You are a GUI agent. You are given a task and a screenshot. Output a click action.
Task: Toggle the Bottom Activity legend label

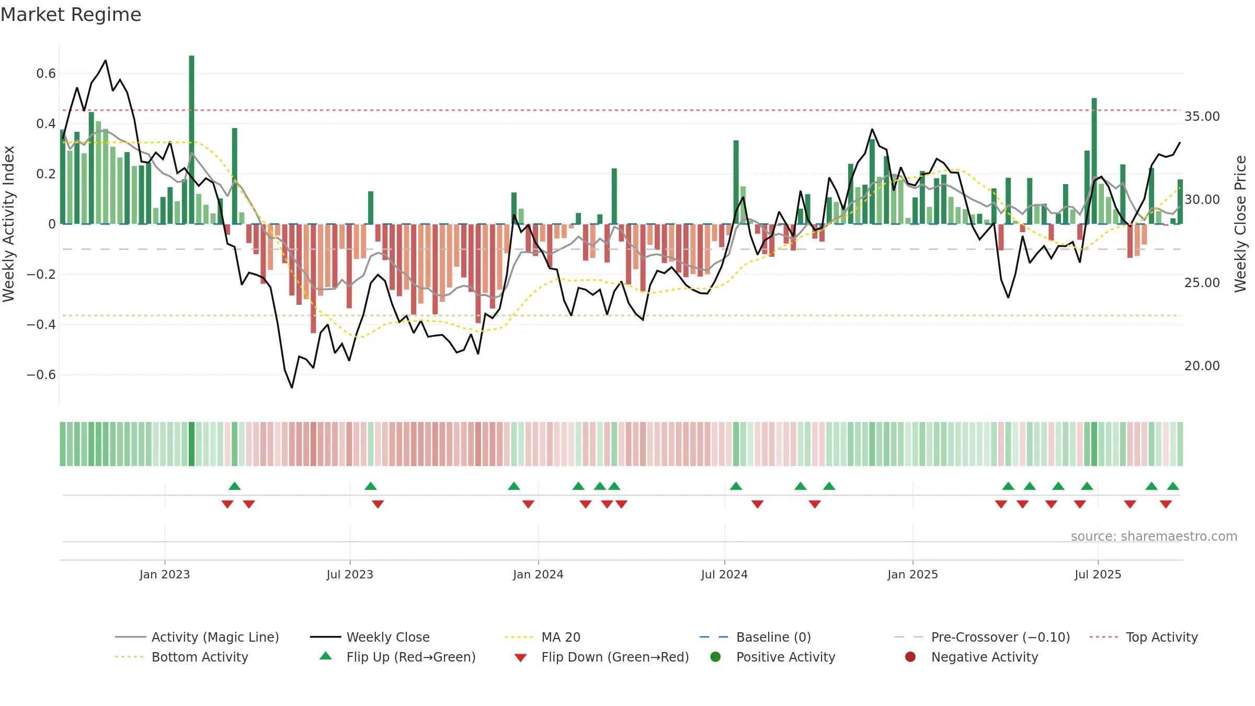click(200, 657)
